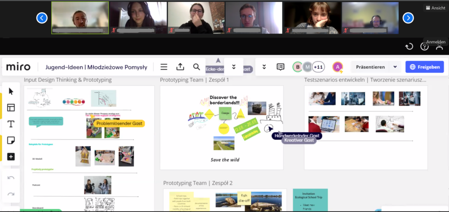Search the board with magnifier icon
The height and width of the screenshot is (212, 449).
tap(196, 67)
